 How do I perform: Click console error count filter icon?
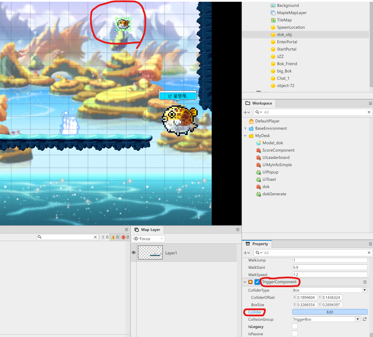pyautogui.click(x=123, y=237)
